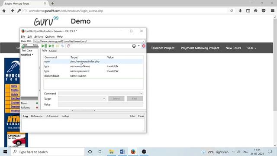Open Task View on taskbar
This screenshot has height=156, width=277.
[x=100, y=152]
